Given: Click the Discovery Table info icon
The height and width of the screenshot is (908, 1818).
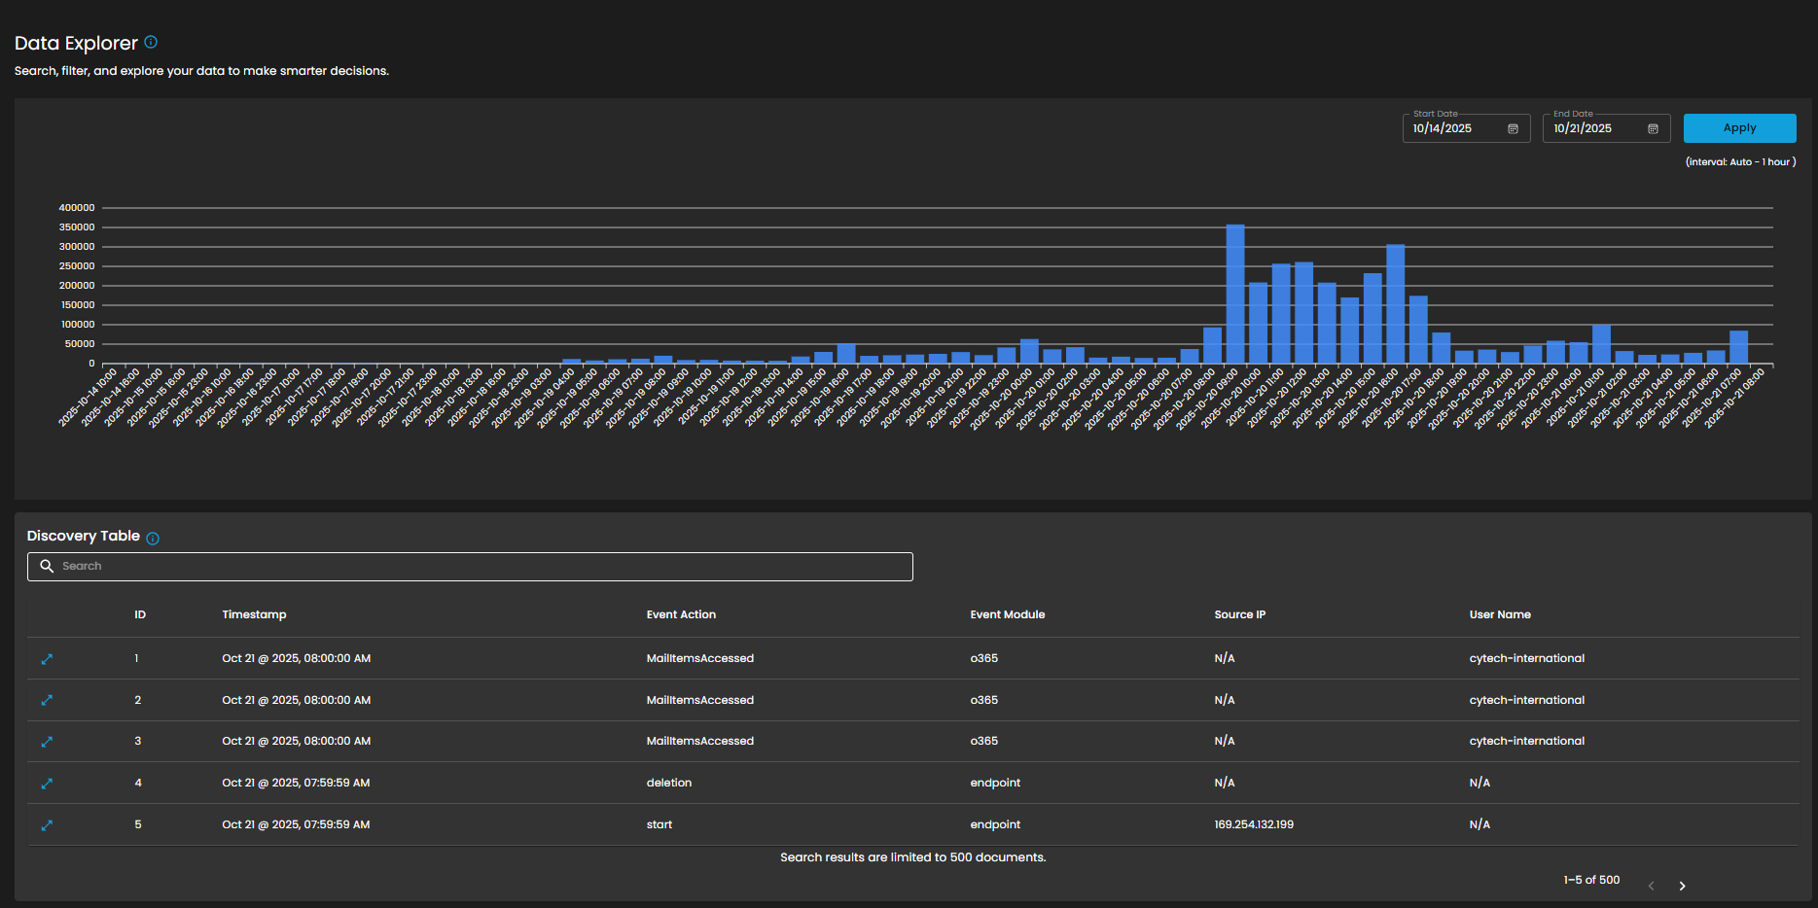Looking at the screenshot, I should click(x=153, y=538).
